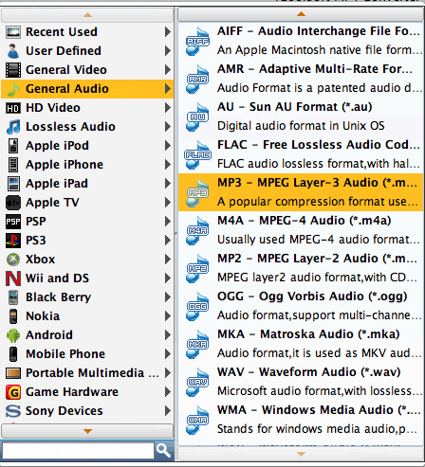This screenshot has width=425, height=467.
Task: Click the Recent Used category icon
Action: pos(13,32)
